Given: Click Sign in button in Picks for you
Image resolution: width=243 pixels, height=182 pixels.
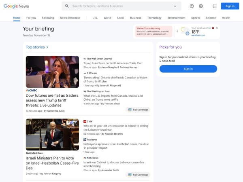Looking at the screenshot, I should pos(188,69).
